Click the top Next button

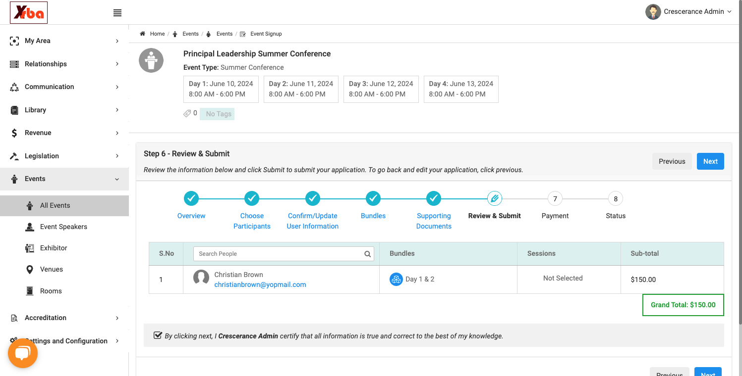click(710, 161)
